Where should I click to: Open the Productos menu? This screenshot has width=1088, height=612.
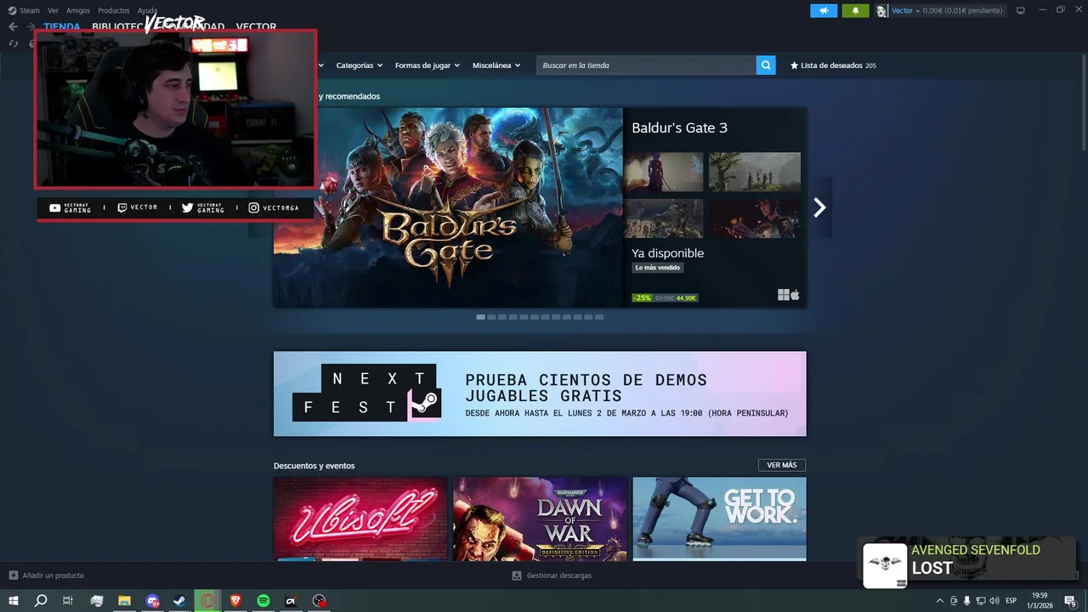(113, 10)
